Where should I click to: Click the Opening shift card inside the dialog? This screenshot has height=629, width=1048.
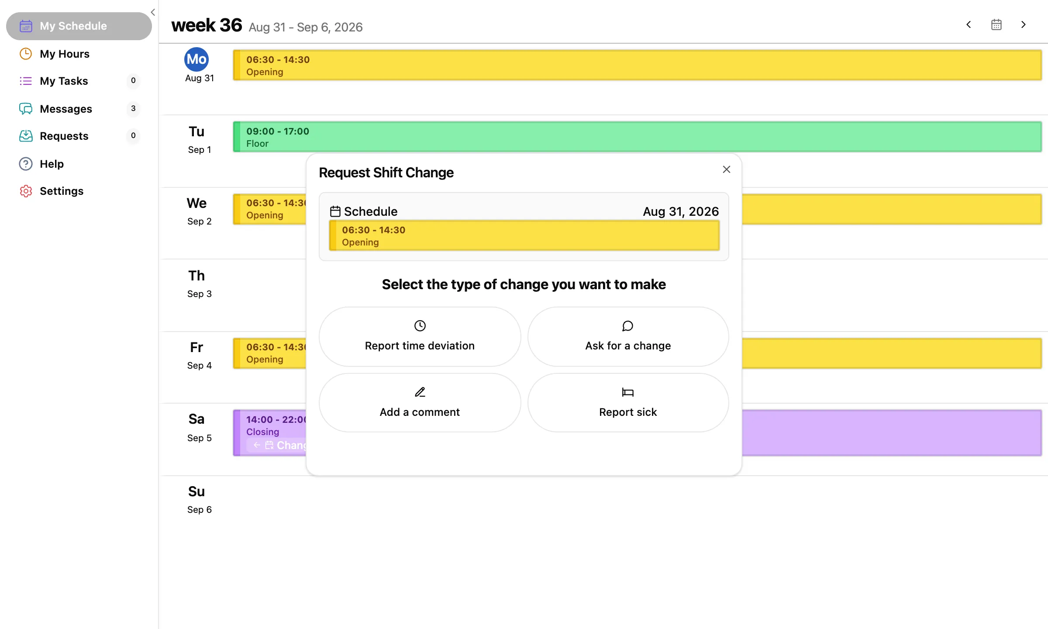(x=524, y=235)
